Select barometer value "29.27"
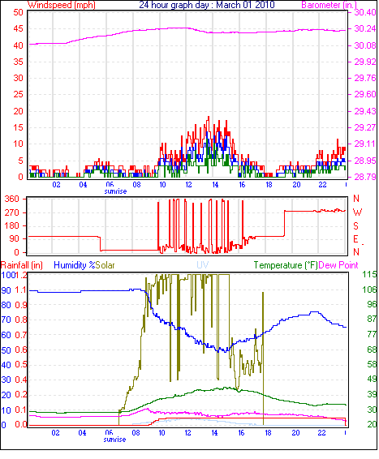 (365, 127)
